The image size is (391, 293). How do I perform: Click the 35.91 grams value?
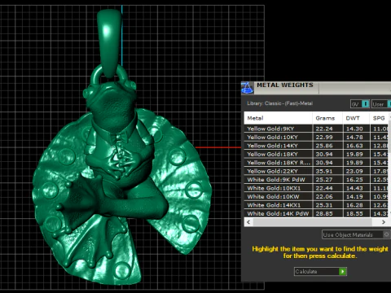click(324, 171)
